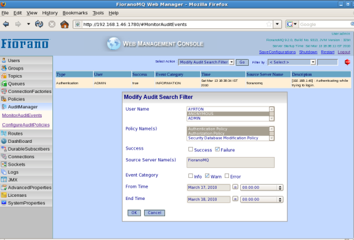Image resolution: width=354 pixels, height=240 pixels.
Task: Click the Shutdown link
Action: click(308, 52)
